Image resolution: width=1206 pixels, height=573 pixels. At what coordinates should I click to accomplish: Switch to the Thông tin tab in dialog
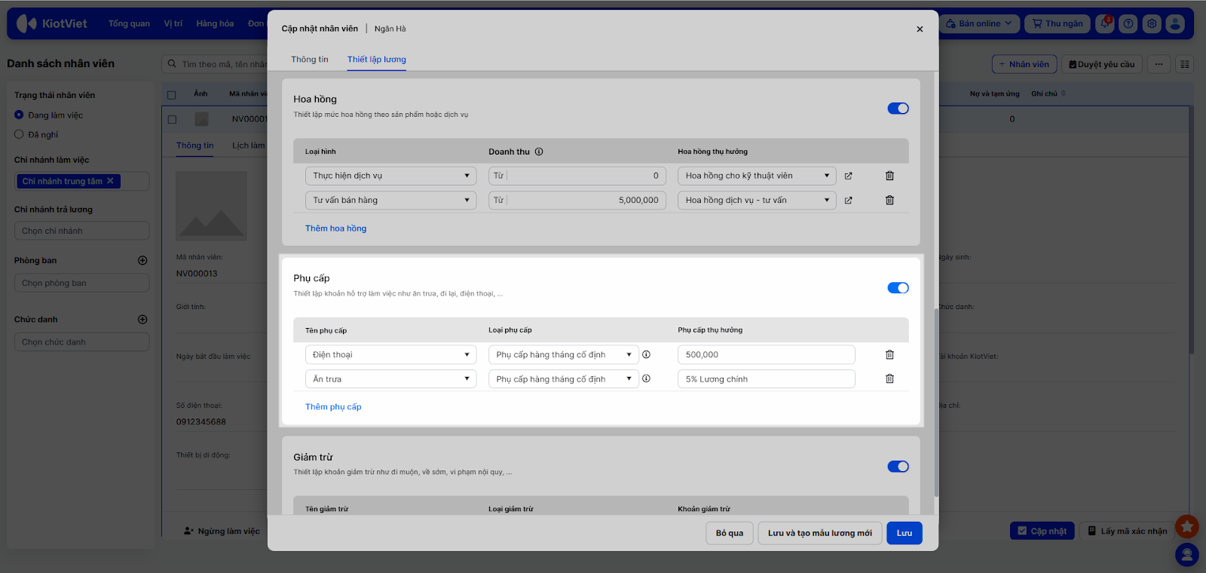click(x=310, y=60)
